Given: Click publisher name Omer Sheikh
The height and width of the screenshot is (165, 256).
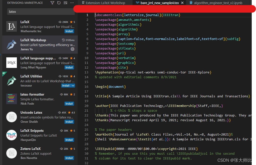Looking at the screenshot, I should pyautogui.click(x=29, y=121).
